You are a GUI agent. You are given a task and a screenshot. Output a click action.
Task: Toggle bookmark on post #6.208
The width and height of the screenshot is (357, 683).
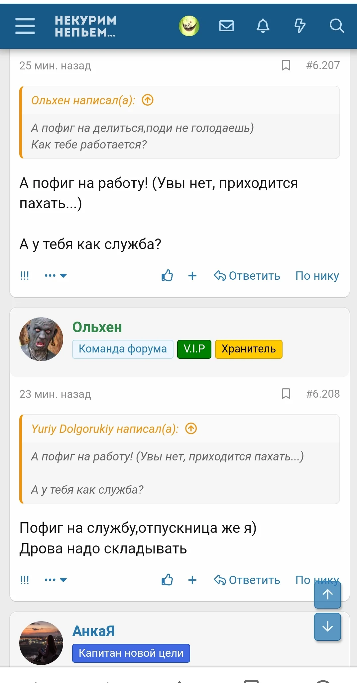click(x=286, y=394)
